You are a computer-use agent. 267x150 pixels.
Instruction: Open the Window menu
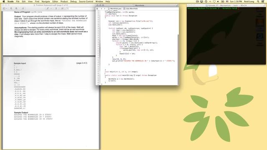click(99, 1)
